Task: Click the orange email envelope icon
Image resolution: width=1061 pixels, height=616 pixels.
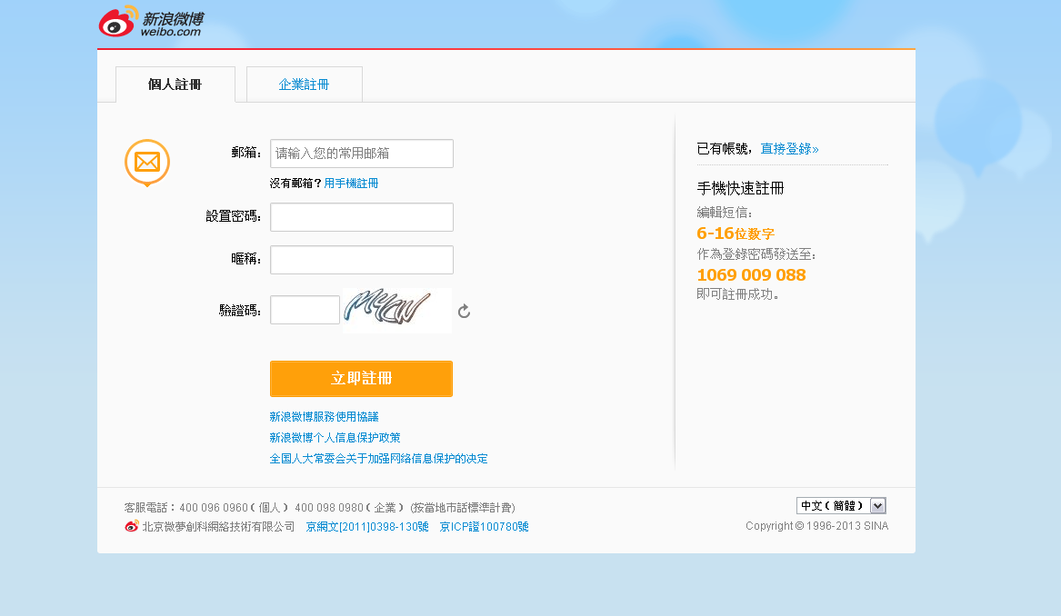Action: coord(147,163)
